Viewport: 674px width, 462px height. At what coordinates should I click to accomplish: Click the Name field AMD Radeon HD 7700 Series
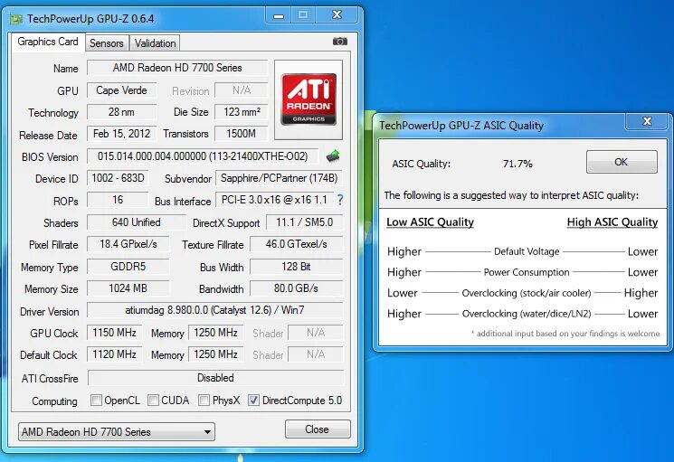pyautogui.click(x=177, y=68)
